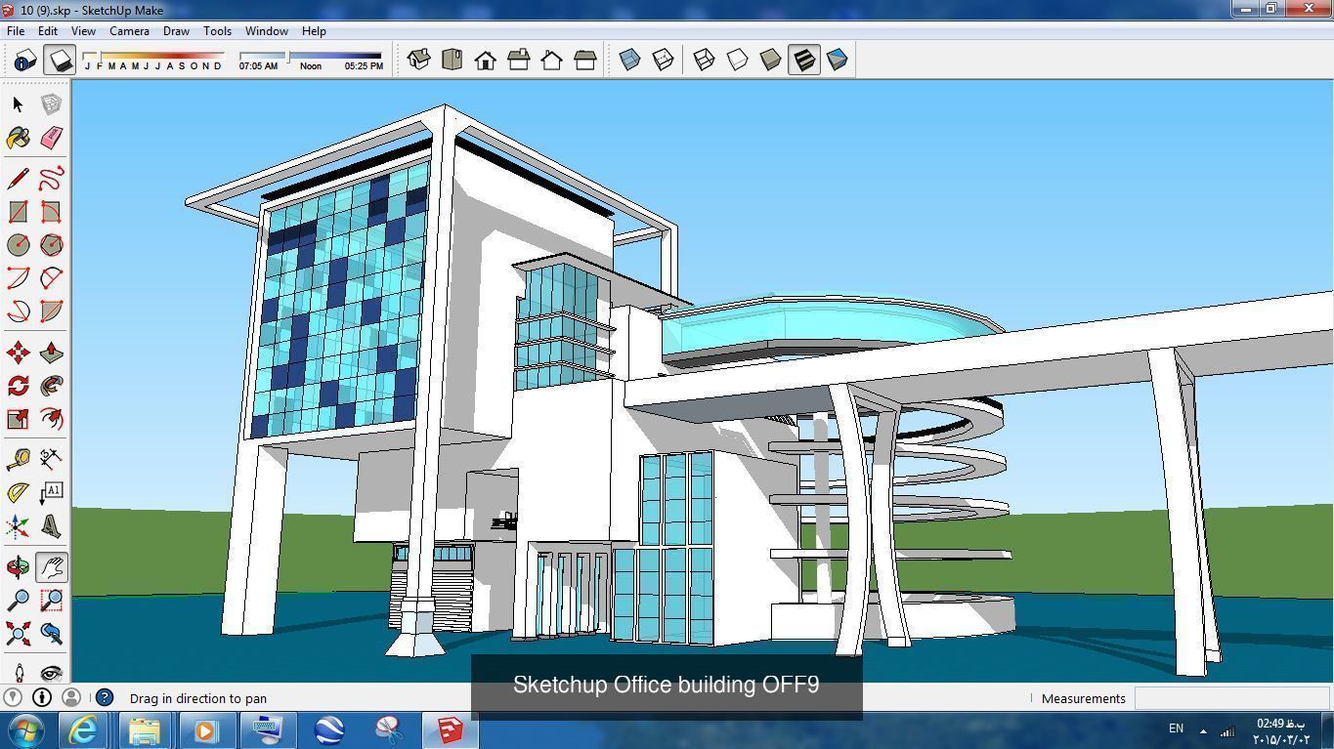The image size is (1334, 749).
Task: Pick the Tape Measure tool
Action: click(18, 458)
